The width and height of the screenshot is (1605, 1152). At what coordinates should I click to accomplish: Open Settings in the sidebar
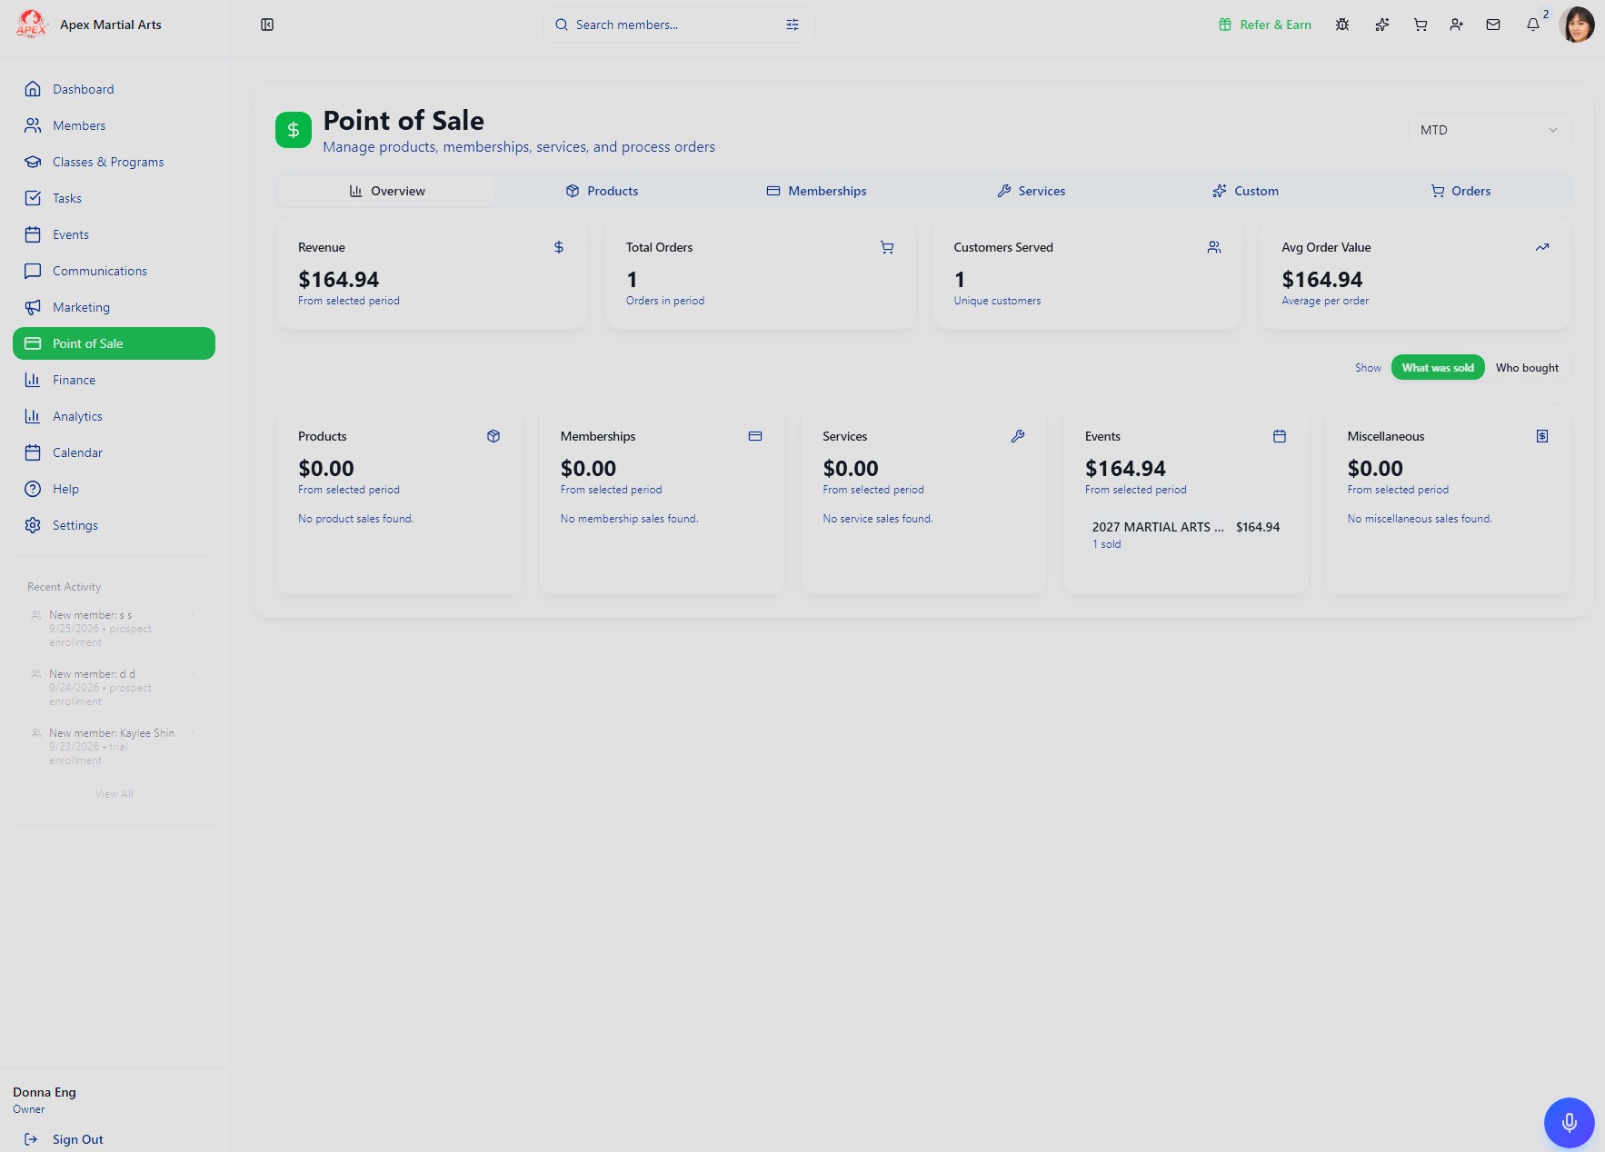point(114,525)
